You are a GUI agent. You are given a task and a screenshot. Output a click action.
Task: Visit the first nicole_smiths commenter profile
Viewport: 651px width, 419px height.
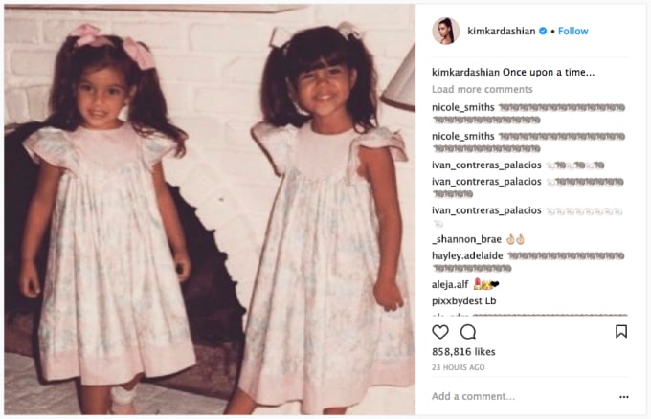pyautogui.click(x=463, y=107)
